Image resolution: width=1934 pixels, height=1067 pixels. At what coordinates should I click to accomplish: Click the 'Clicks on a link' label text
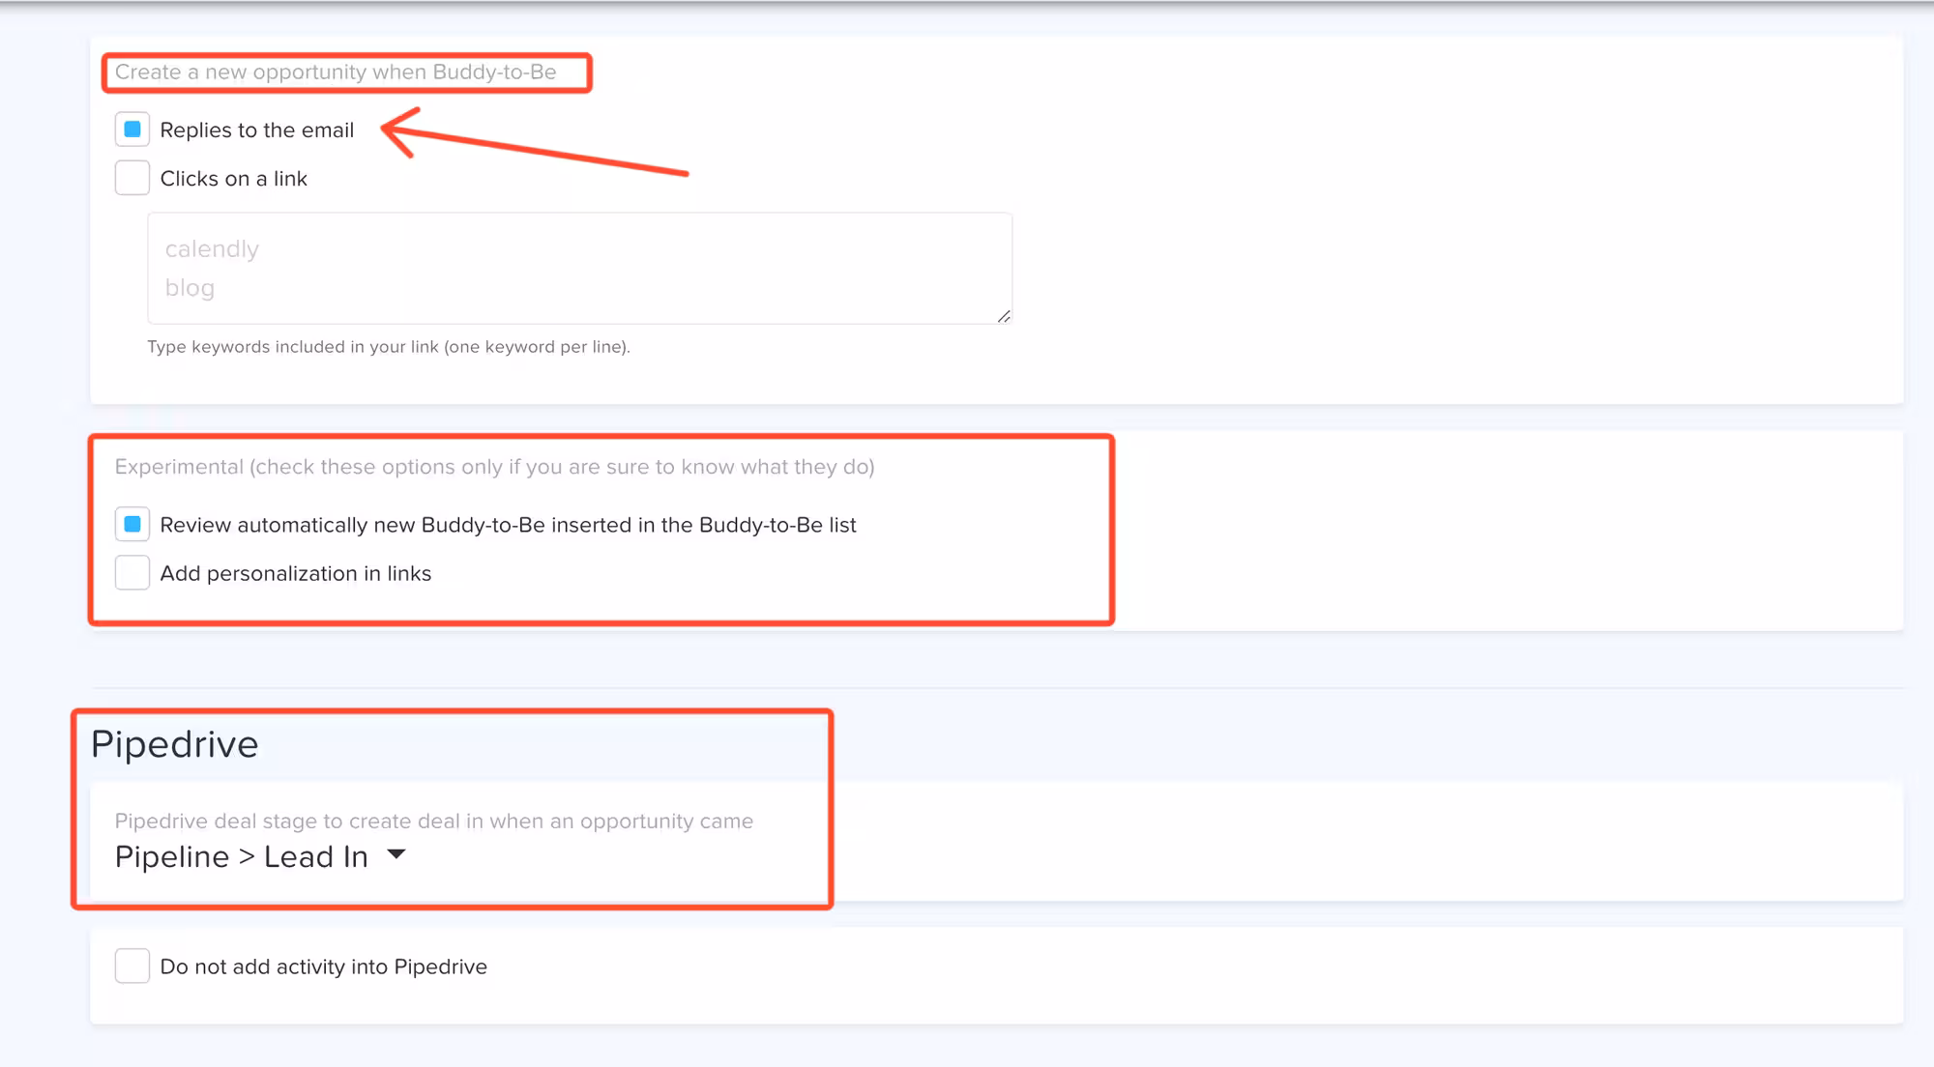tap(233, 179)
